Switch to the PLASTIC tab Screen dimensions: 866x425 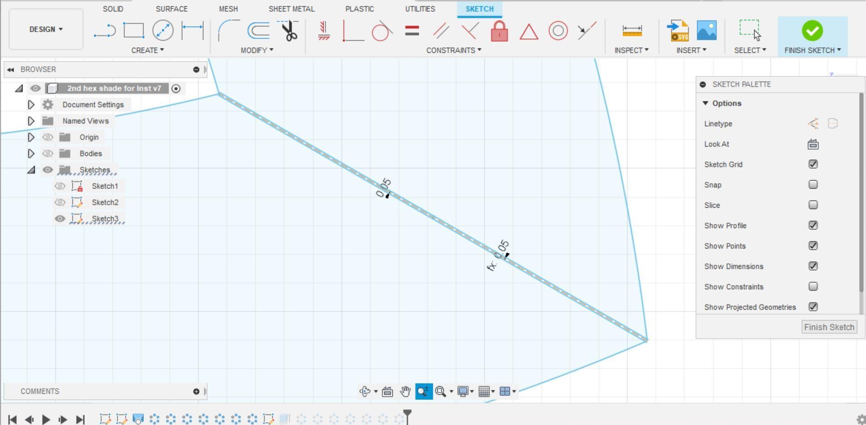tap(360, 9)
